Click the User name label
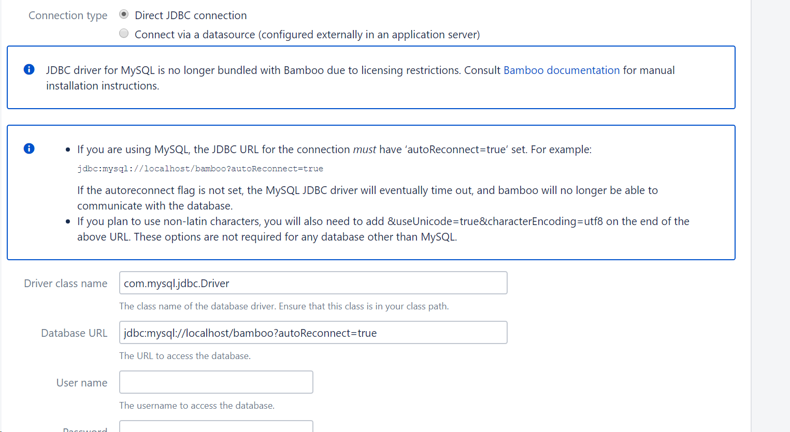Image resolution: width=790 pixels, height=432 pixels. point(82,382)
